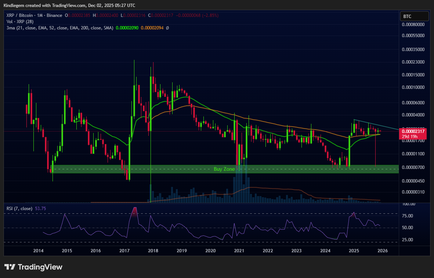Click the 2020 year label on time axis
This screenshot has width=434, height=278.
click(210, 251)
